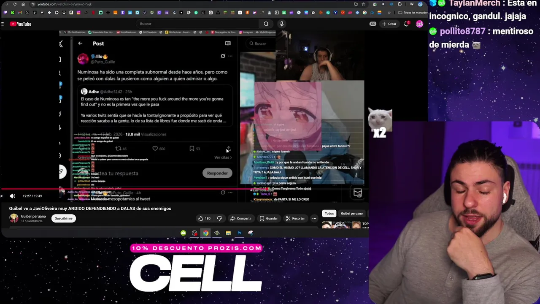This screenshot has height=304, width=540.
Task: View site information icon beside the URL
Action: (x=33, y=4)
